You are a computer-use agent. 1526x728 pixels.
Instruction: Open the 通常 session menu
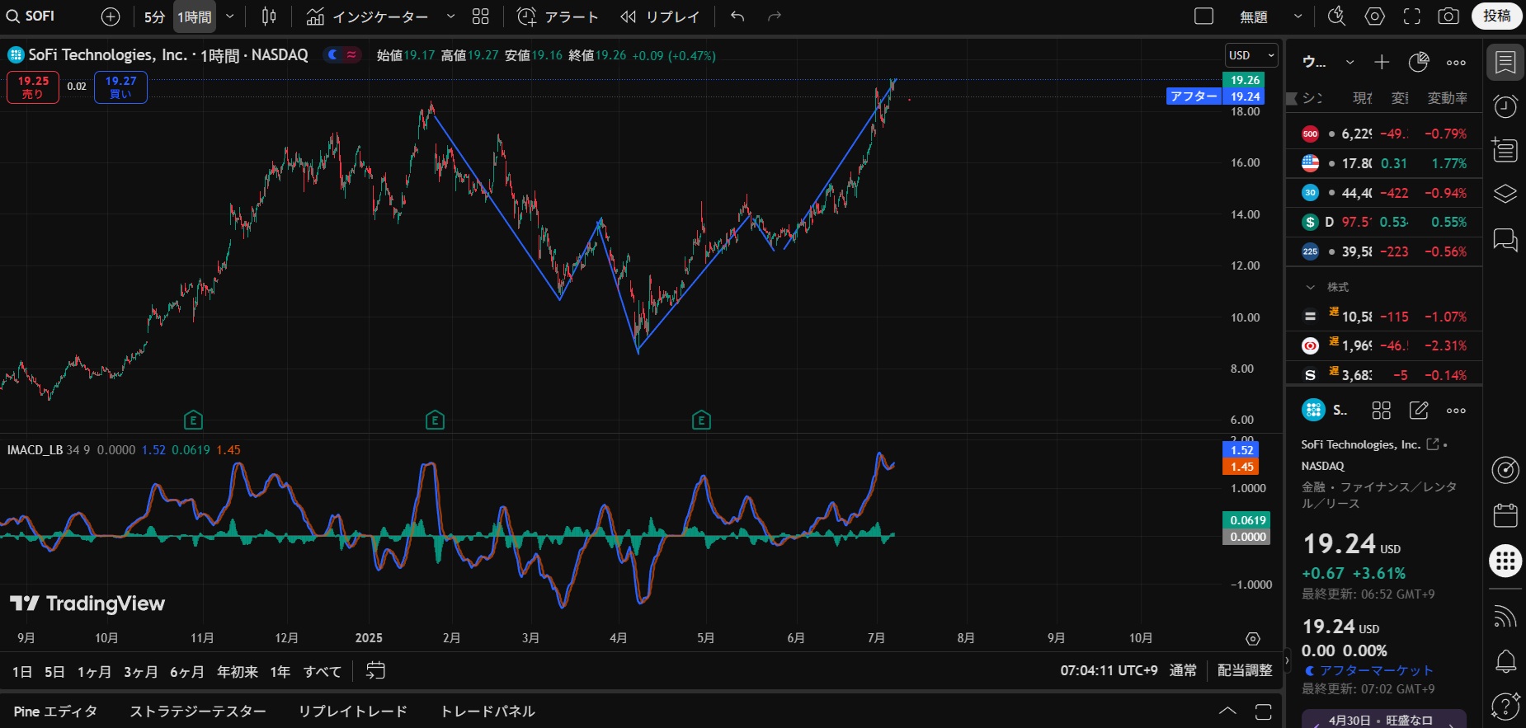click(x=1183, y=670)
